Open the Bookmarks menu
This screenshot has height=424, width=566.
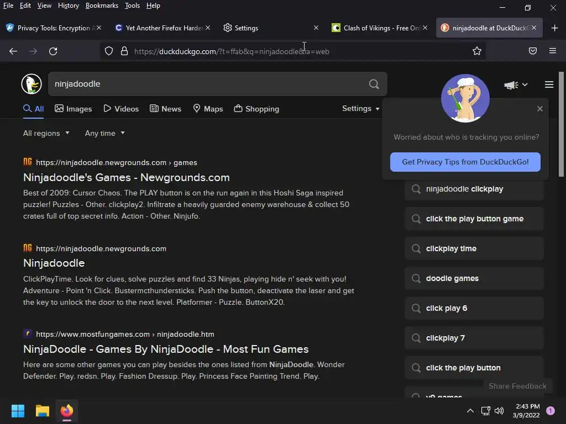[102, 6]
